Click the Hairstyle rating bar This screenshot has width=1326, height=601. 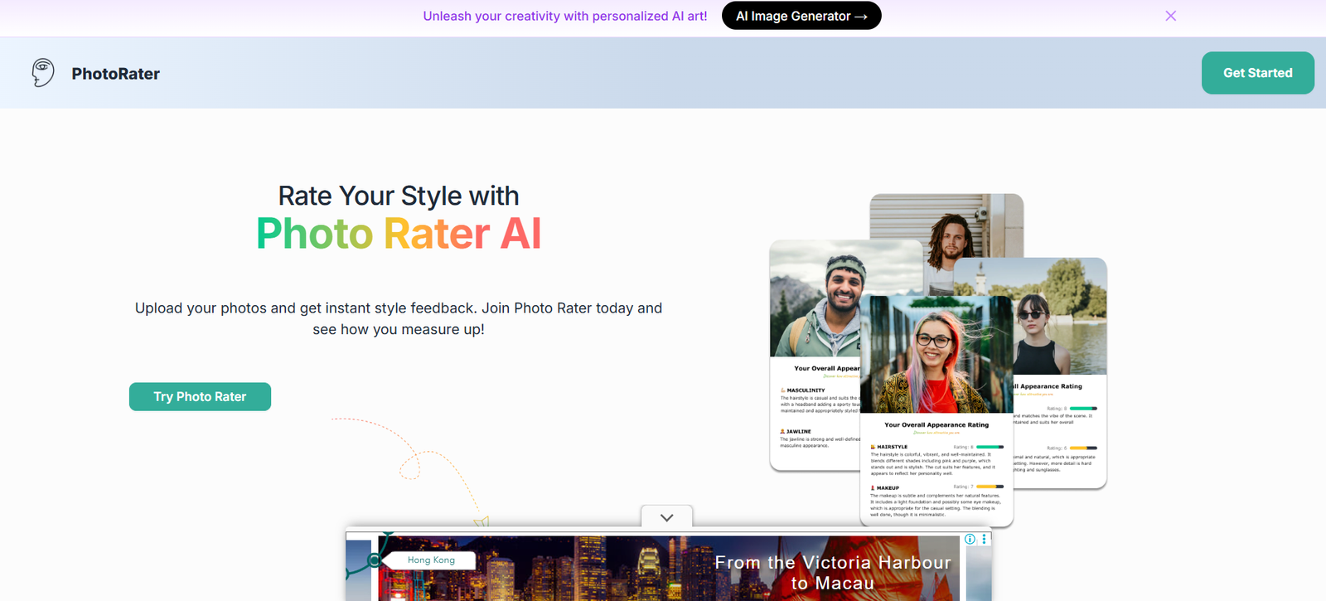click(x=990, y=447)
